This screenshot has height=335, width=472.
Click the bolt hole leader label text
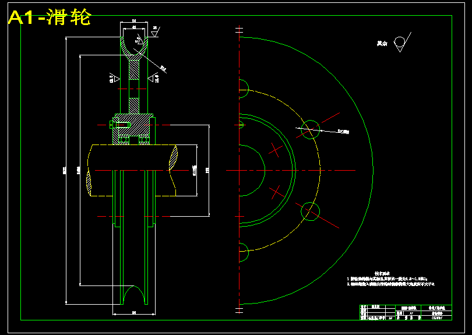tap(343, 132)
